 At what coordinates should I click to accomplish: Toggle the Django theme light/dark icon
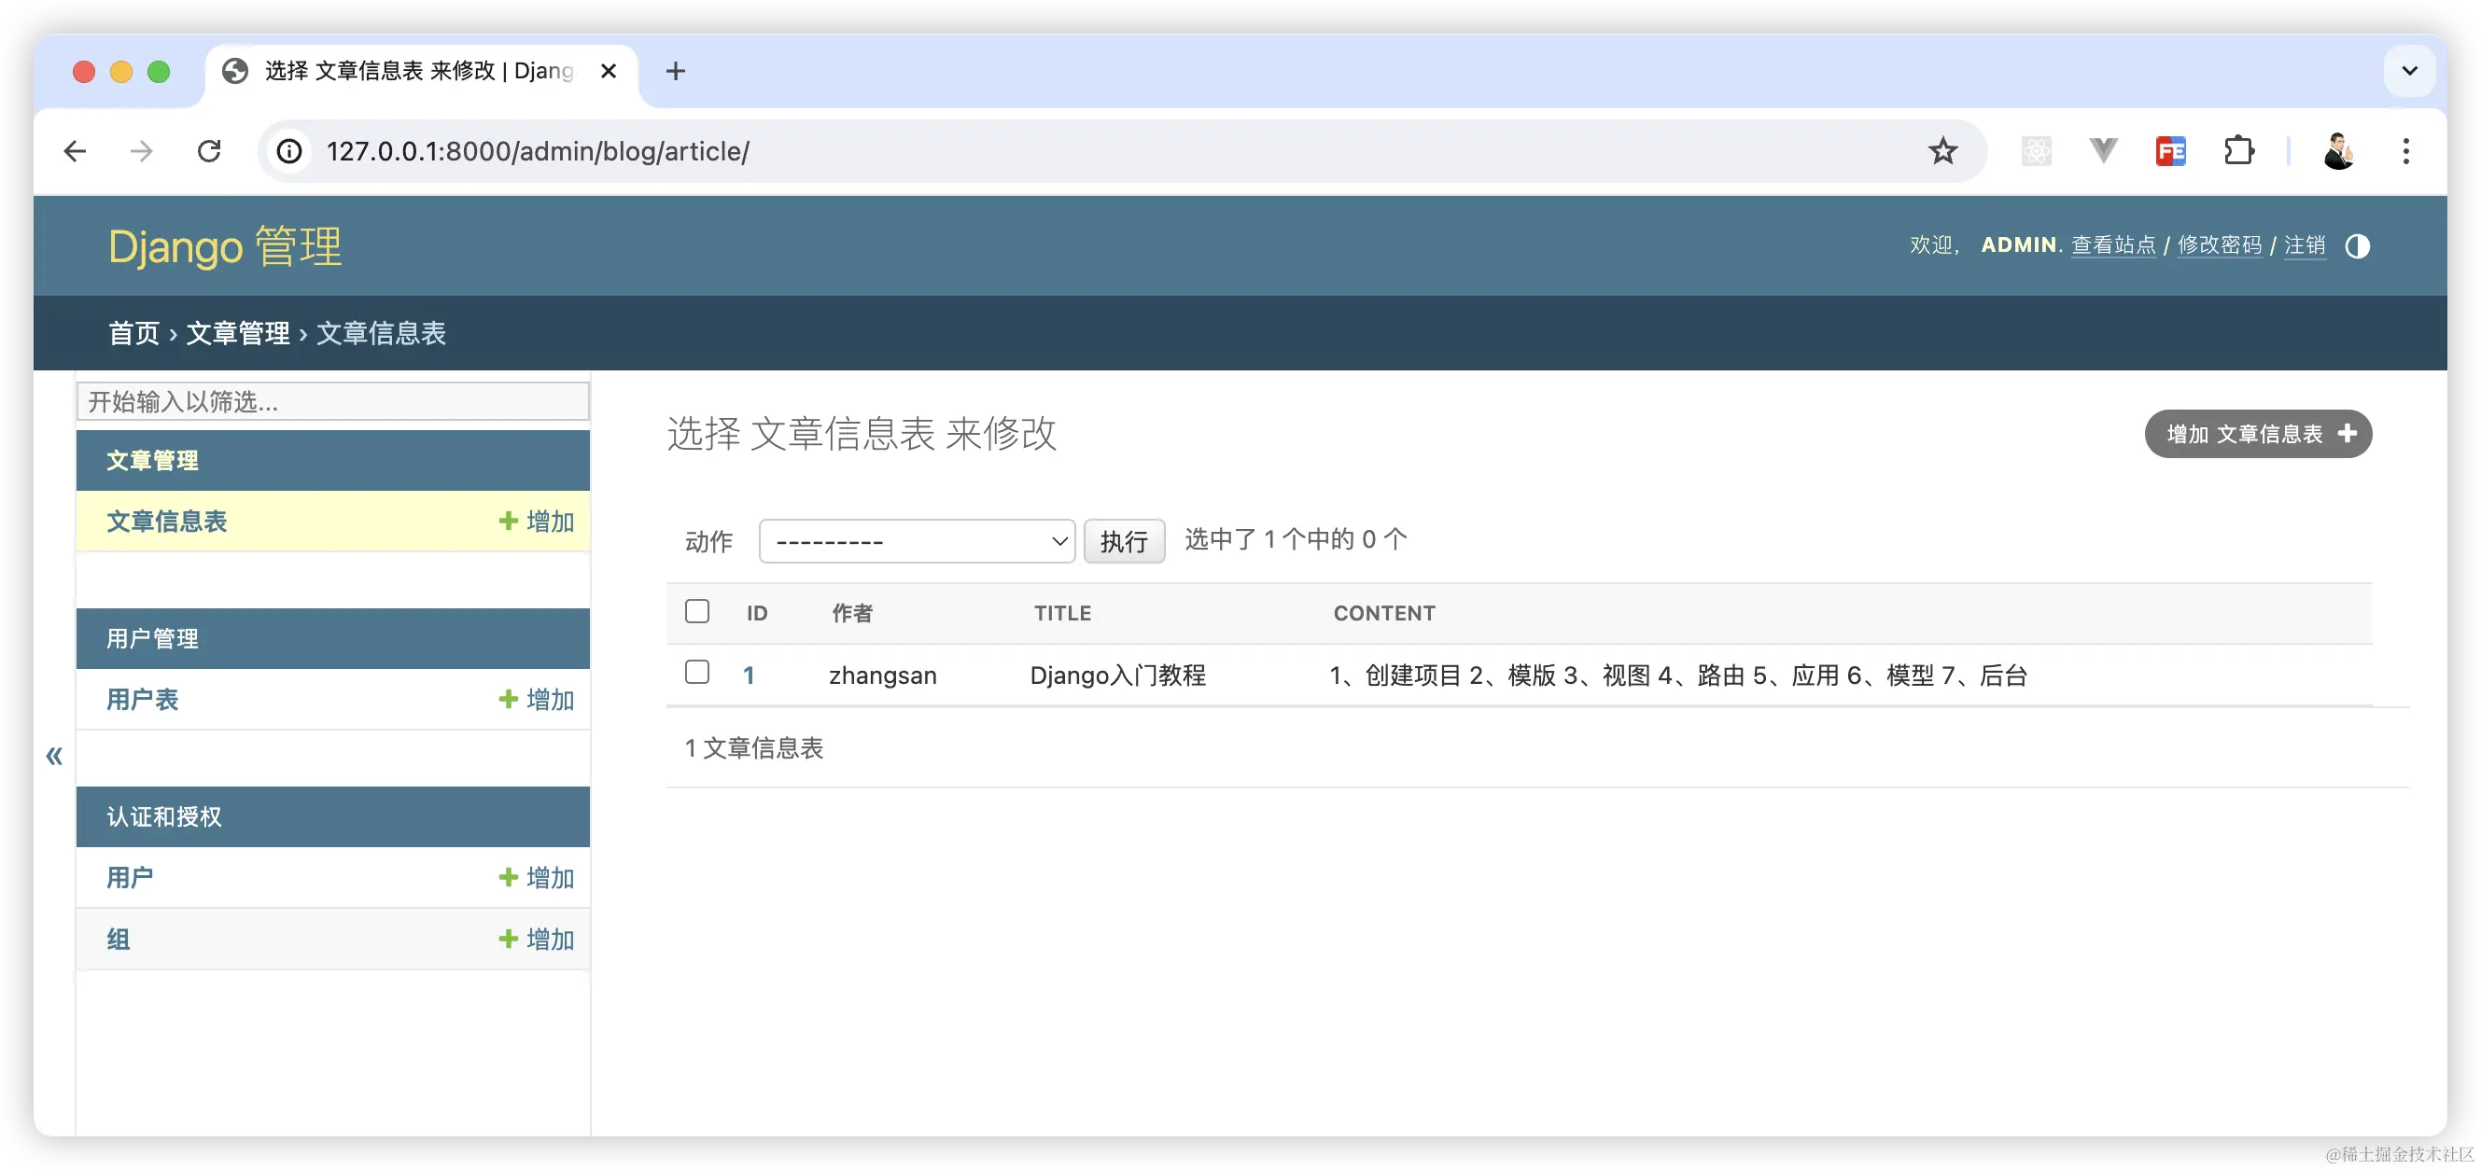(x=2357, y=246)
